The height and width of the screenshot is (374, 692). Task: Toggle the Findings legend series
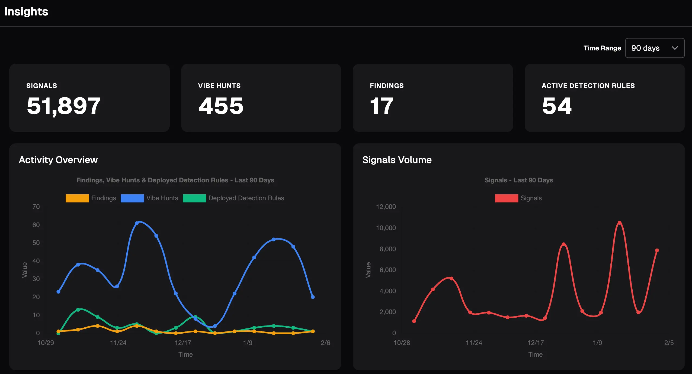104,198
